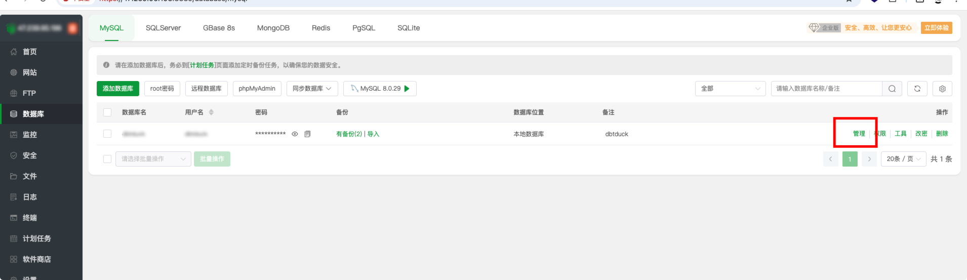Expand the 同步数据库 dropdown

[312, 89]
